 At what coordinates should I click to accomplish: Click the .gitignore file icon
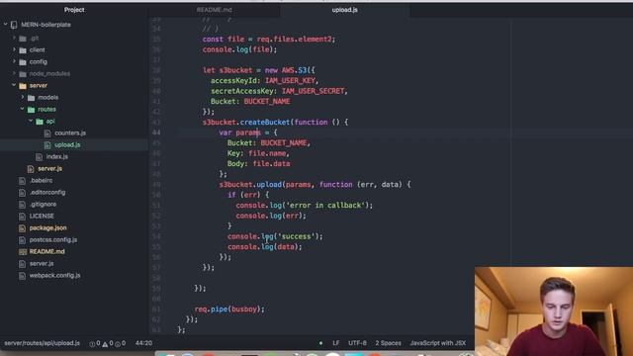[x=22, y=205]
